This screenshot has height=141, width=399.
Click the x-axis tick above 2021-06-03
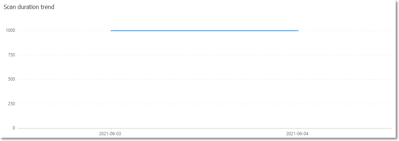111,129
